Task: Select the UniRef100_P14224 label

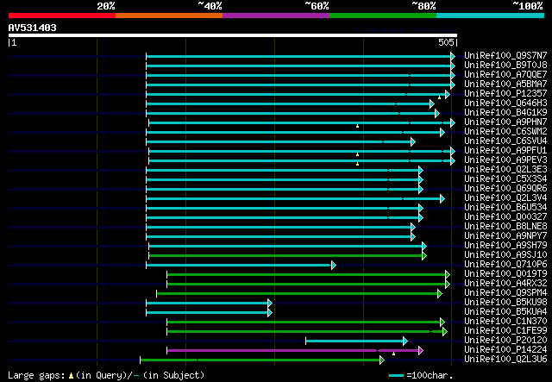Action: point(505,350)
